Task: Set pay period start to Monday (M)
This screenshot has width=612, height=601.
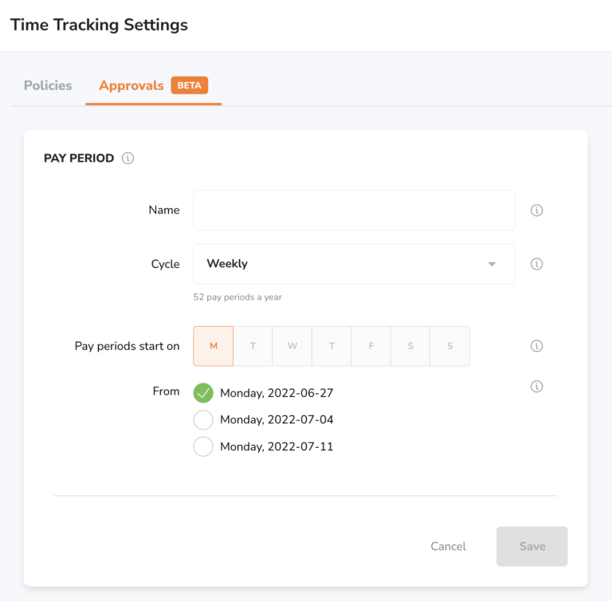Action: pos(213,346)
